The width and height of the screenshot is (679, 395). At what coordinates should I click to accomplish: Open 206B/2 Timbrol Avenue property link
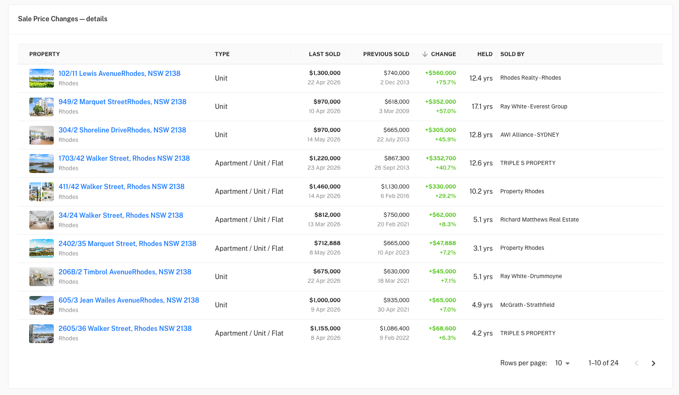click(x=125, y=272)
